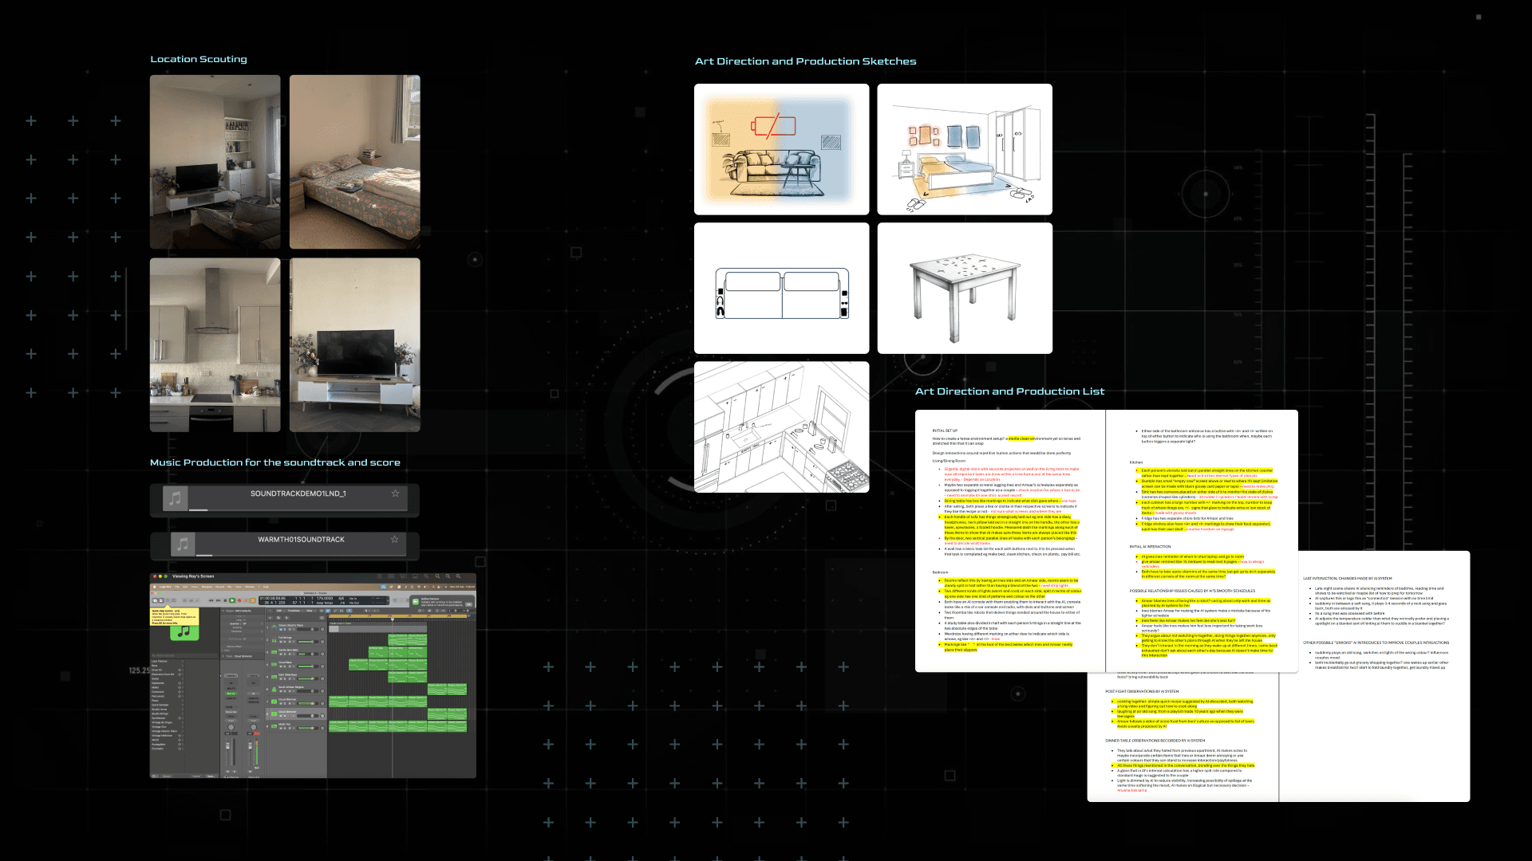Expand the Region MIDI Defaults disclosure triangle
The image size is (1532, 861).
click(x=223, y=611)
